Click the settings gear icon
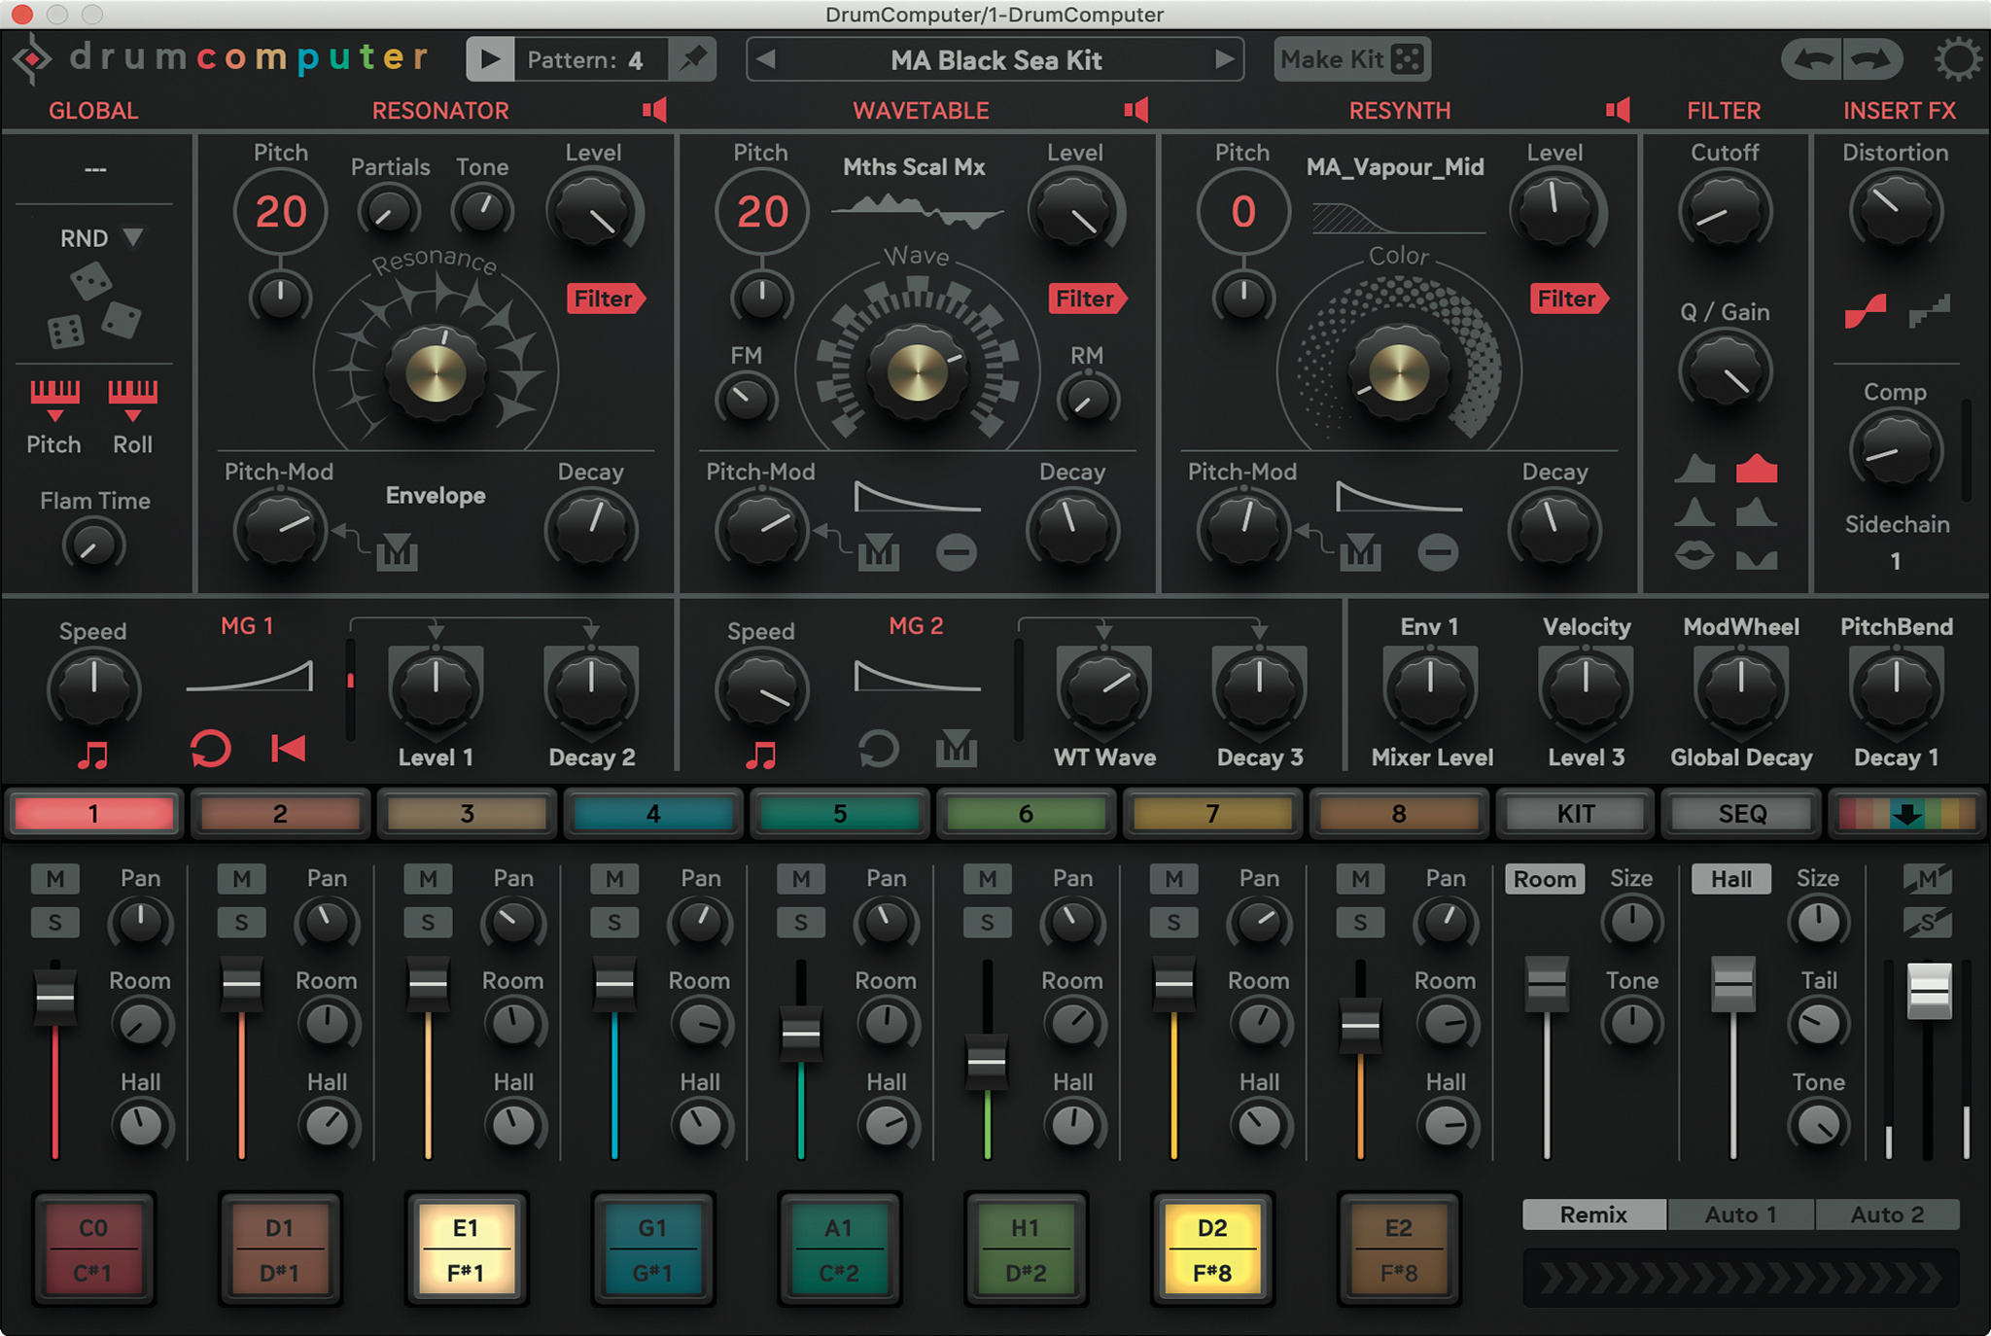The image size is (1991, 1336). click(1956, 60)
